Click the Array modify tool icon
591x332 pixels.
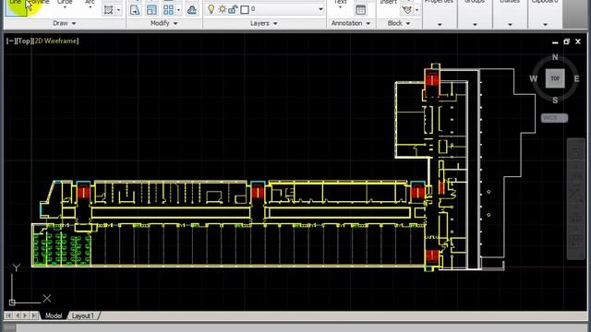pos(168,10)
